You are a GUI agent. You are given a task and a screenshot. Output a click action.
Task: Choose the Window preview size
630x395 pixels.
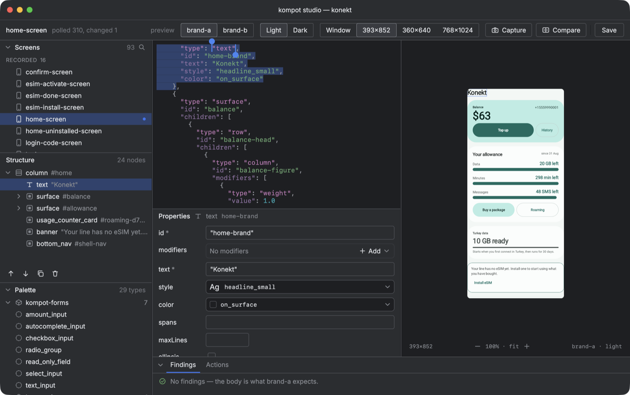tap(338, 30)
